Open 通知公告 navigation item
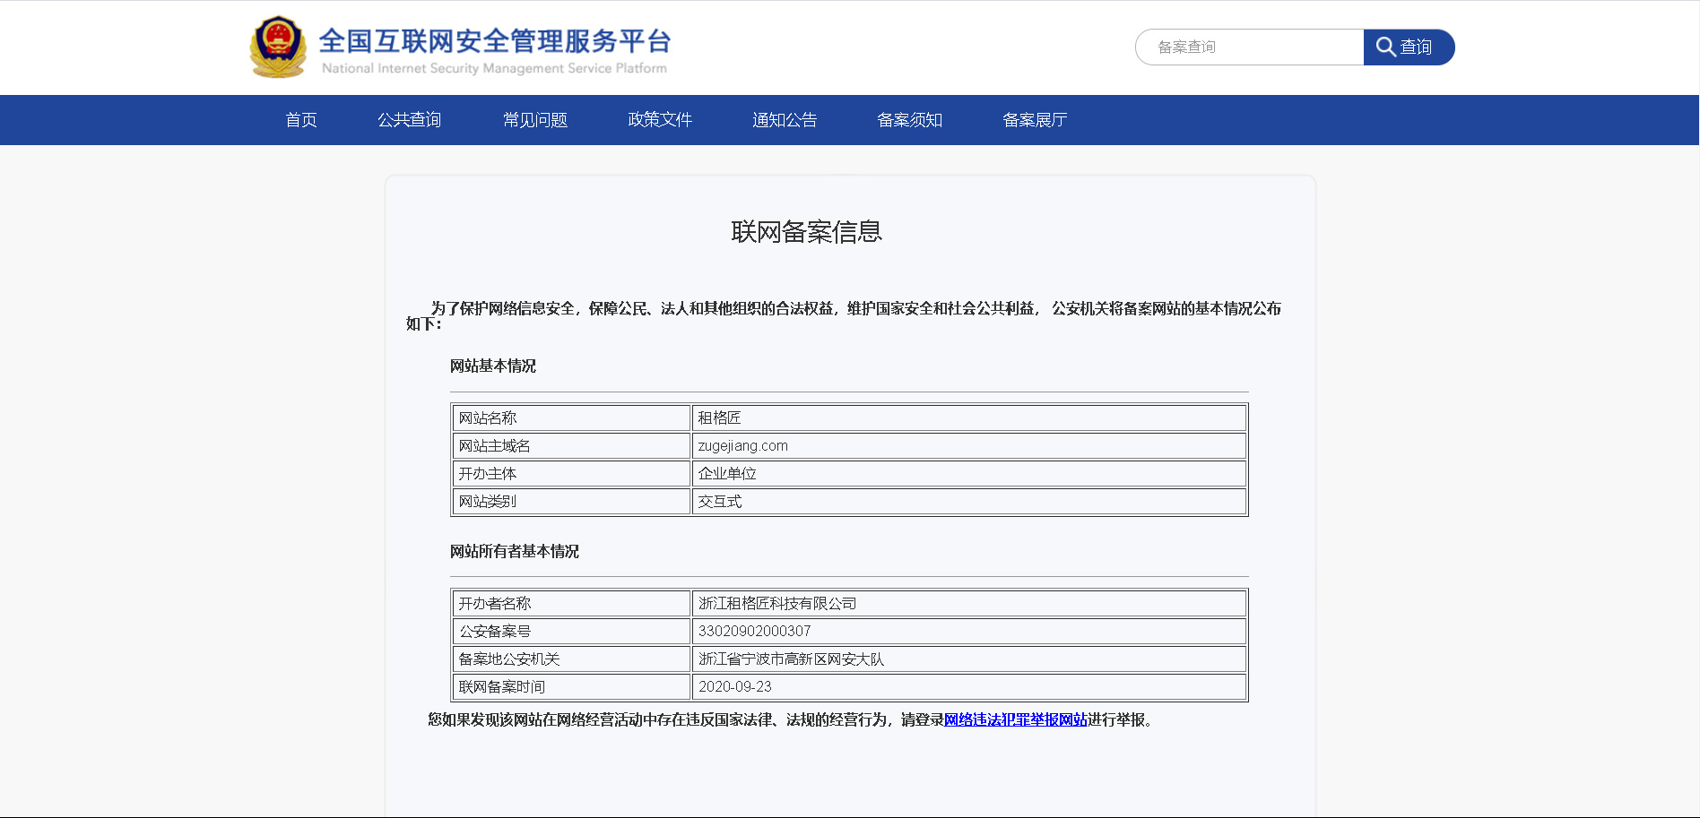Image resolution: width=1700 pixels, height=818 pixels. pos(785,120)
